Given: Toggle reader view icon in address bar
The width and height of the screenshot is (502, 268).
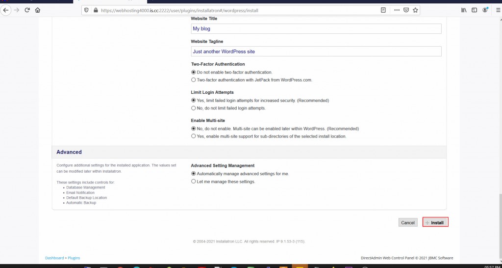Looking at the screenshot, I should pyautogui.click(x=383, y=10).
